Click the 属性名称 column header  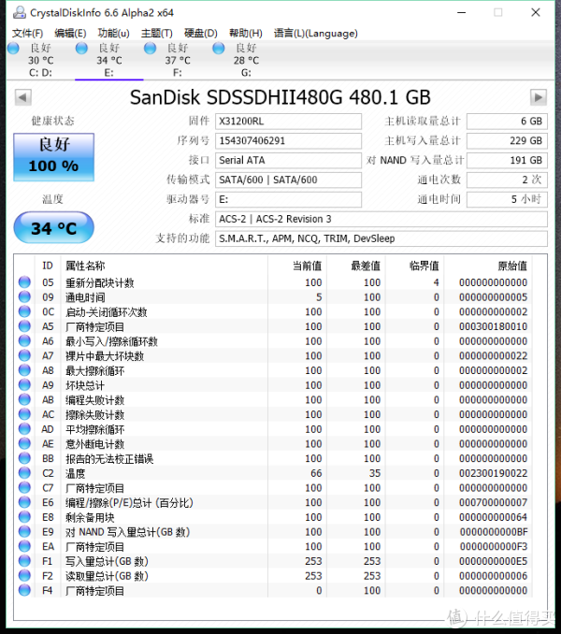pos(85,266)
